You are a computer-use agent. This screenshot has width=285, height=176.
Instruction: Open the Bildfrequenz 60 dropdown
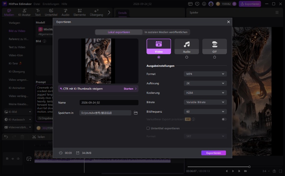(x=205, y=112)
